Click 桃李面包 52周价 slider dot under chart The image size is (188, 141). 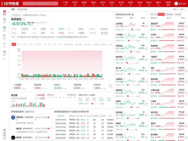[x=92, y=104]
